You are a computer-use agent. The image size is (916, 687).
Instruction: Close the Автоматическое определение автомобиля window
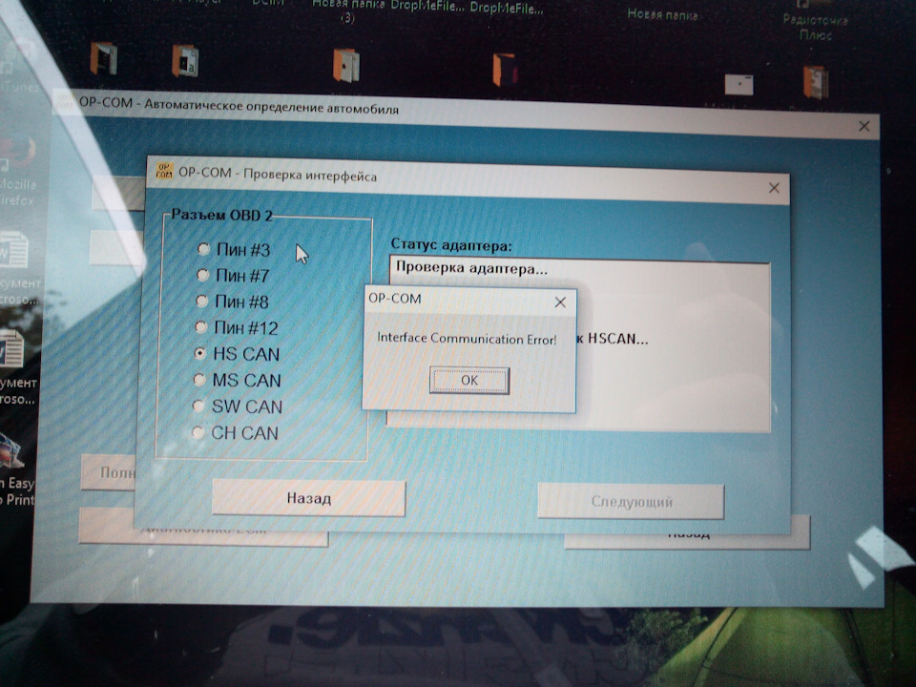pos(864,126)
